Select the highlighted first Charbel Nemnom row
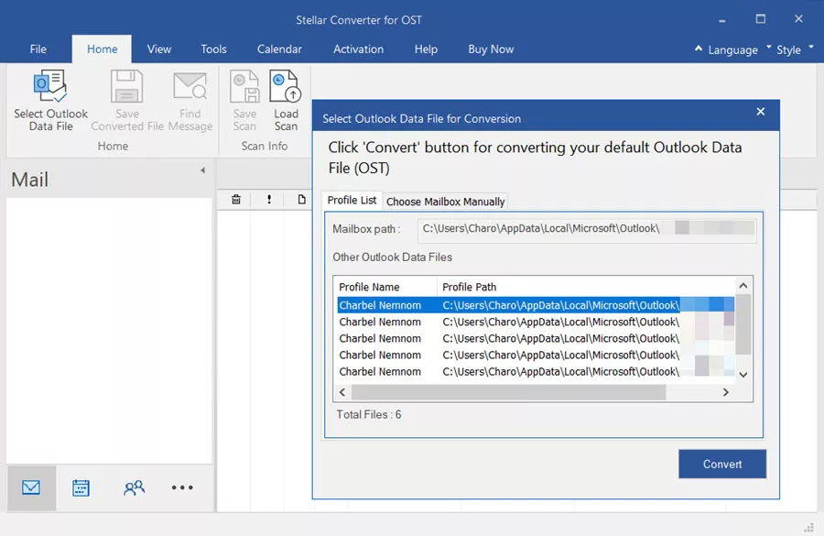824x536 pixels. (x=536, y=305)
